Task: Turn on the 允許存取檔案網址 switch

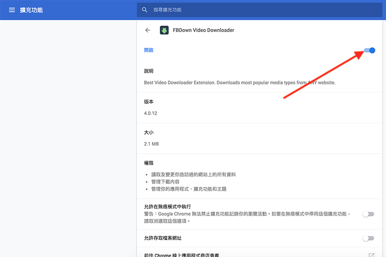Action: point(368,238)
